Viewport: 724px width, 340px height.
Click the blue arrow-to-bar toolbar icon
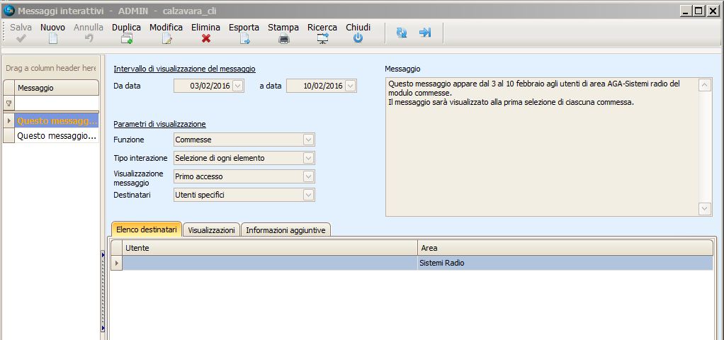pos(425,33)
